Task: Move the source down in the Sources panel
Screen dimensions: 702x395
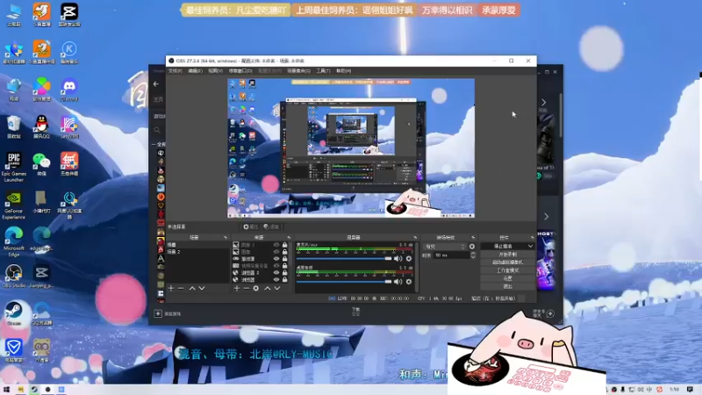Action: point(277,289)
